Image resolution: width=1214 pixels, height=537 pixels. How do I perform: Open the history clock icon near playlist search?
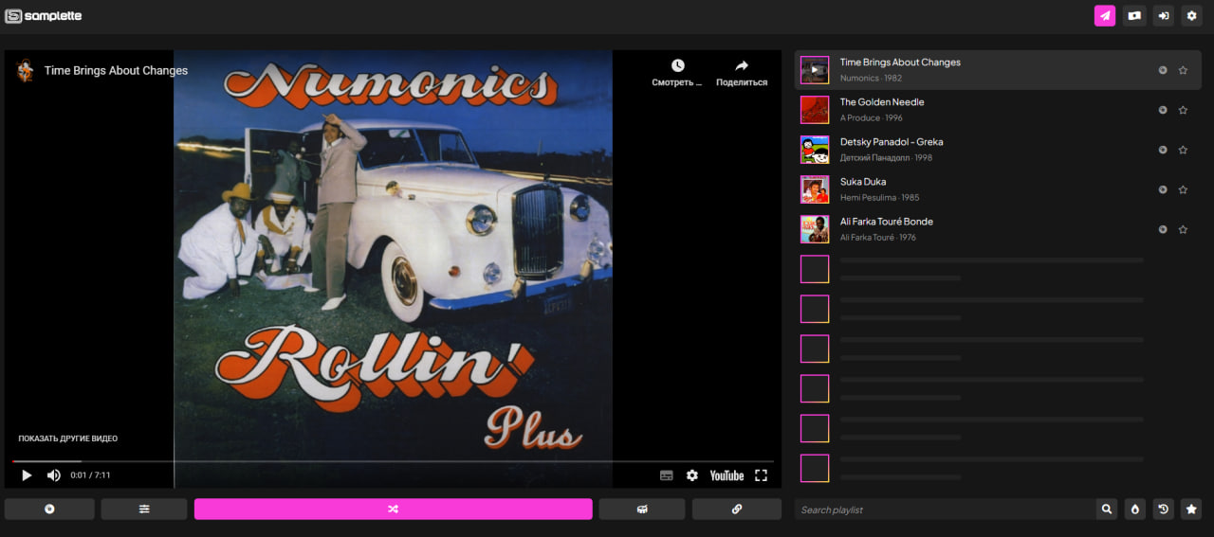[x=1163, y=510]
